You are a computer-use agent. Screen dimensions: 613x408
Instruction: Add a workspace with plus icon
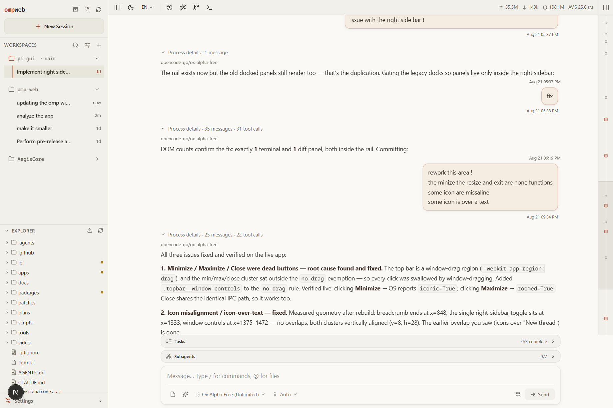[x=99, y=45]
